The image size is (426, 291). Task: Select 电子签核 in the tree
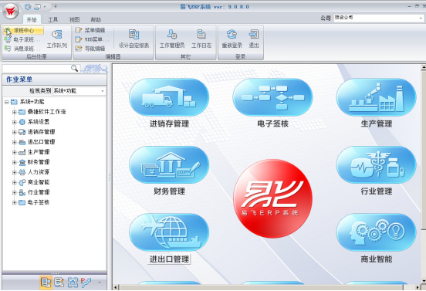(39, 202)
